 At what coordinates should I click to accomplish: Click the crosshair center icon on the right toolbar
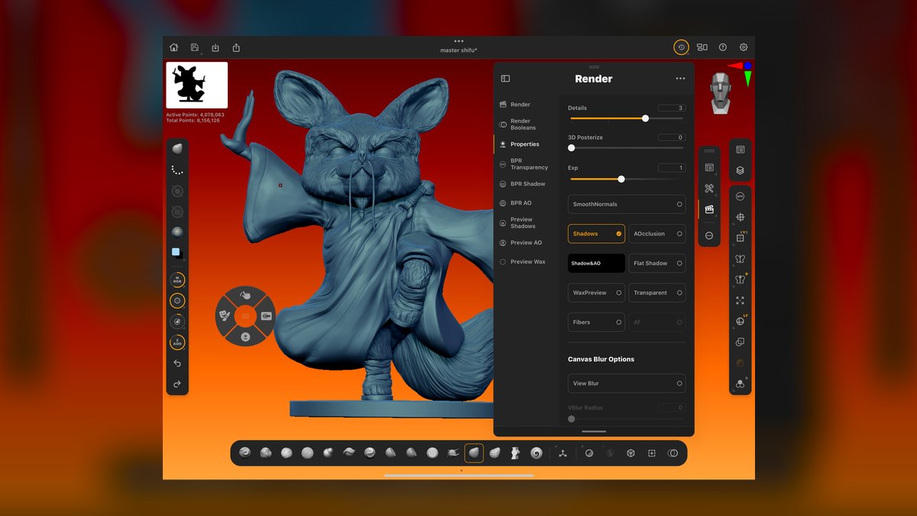click(x=740, y=217)
